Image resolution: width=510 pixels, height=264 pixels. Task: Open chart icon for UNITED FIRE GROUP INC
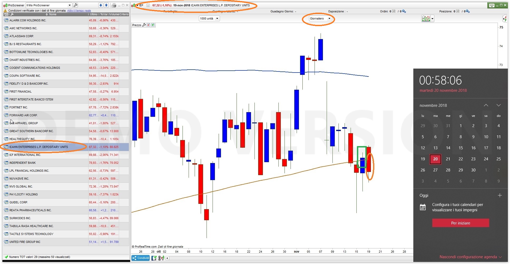6,242
